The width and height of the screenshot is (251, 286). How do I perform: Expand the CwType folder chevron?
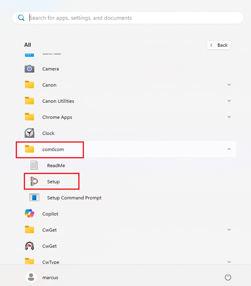(229, 262)
